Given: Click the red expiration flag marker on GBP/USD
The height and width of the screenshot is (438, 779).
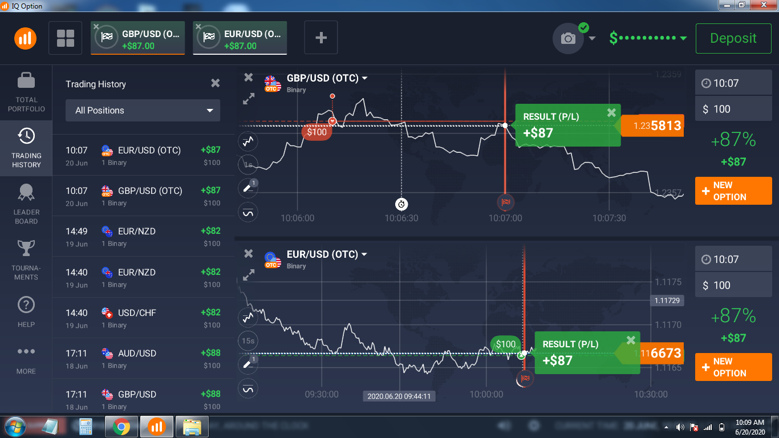Looking at the screenshot, I should tap(505, 202).
